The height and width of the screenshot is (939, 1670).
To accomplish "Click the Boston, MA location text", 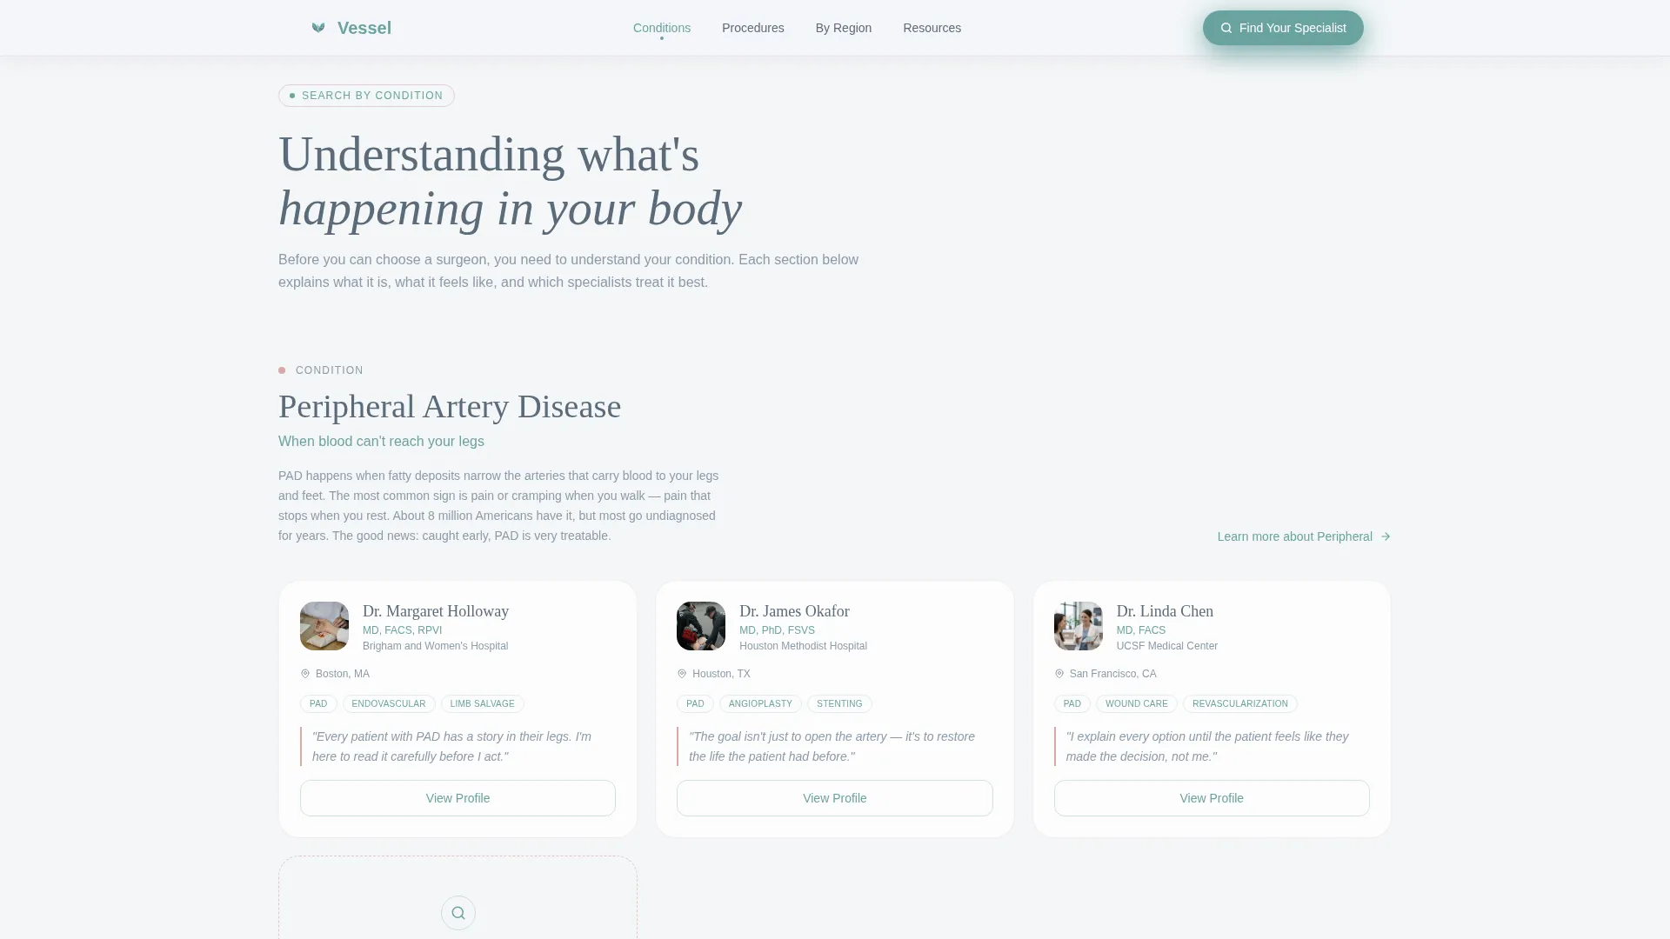I will [343, 674].
